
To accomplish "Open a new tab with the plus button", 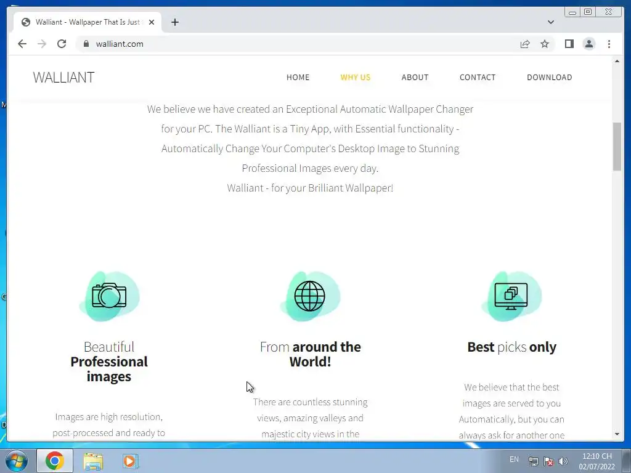I will click(174, 22).
